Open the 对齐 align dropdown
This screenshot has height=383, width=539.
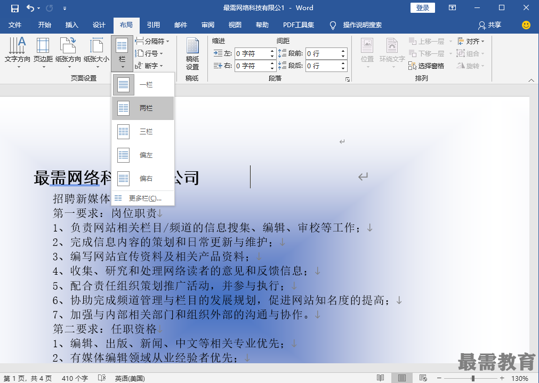pos(471,41)
